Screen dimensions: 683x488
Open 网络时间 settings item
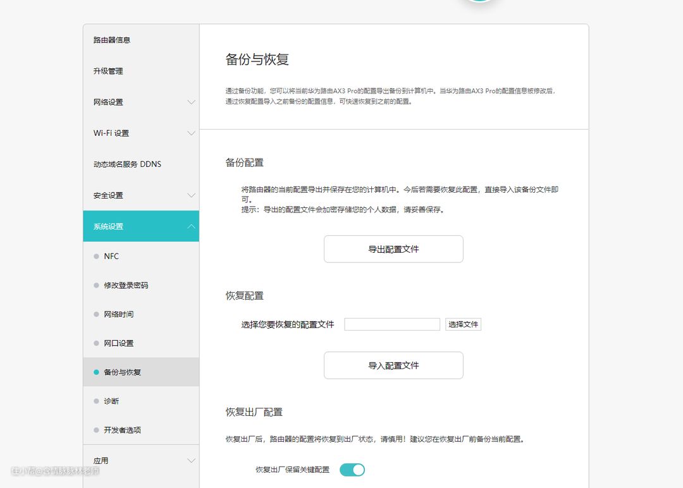point(118,315)
